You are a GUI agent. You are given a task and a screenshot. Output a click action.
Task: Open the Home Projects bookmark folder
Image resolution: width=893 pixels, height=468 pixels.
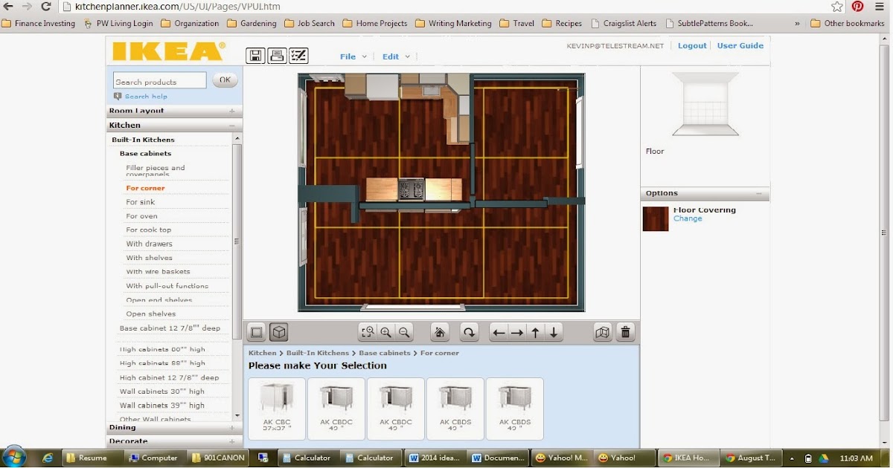coord(375,24)
